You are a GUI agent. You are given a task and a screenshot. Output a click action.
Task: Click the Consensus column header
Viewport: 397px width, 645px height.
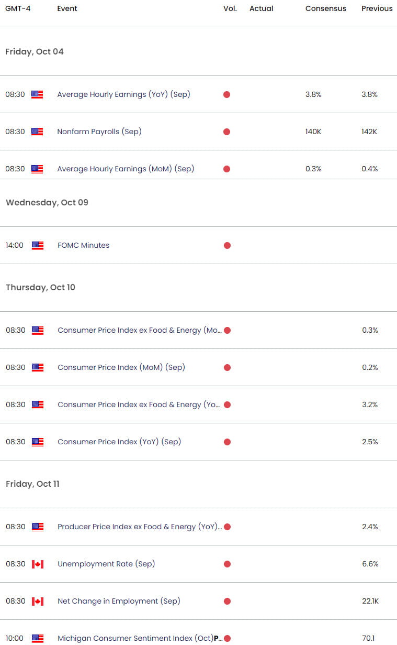[325, 8]
